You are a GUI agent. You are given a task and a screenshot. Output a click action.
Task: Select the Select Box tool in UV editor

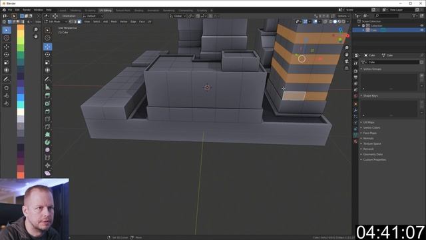tap(7, 30)
